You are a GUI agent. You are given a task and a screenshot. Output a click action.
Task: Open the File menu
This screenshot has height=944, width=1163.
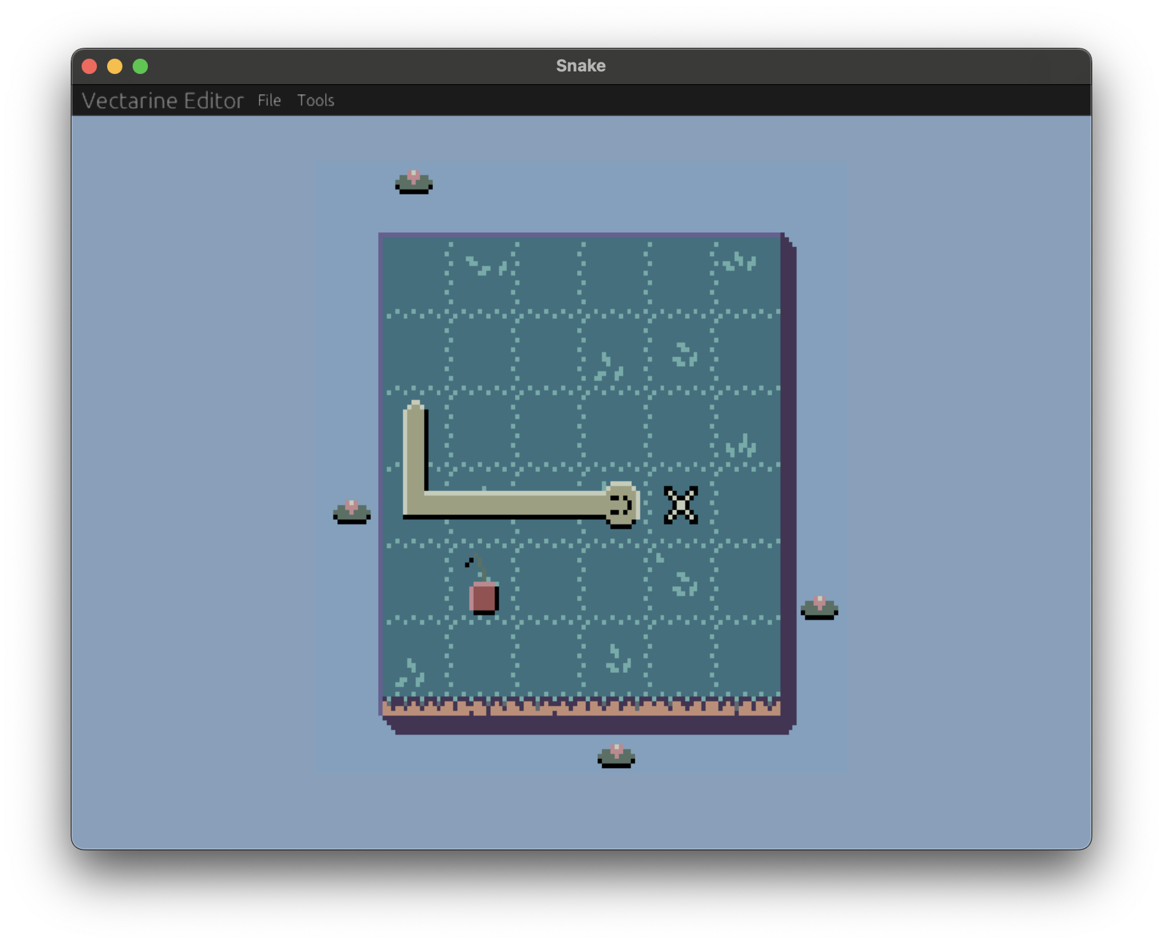[269, 100]
